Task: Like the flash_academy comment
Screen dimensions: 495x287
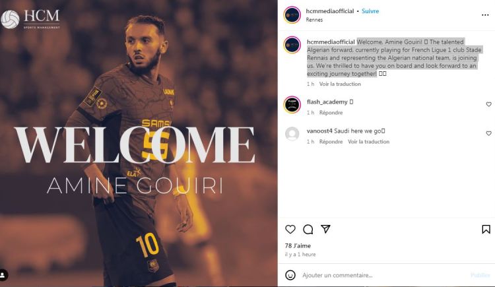Action: point(488,104)
